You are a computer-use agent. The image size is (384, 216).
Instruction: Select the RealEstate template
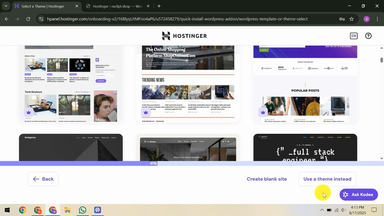(188, 148)
